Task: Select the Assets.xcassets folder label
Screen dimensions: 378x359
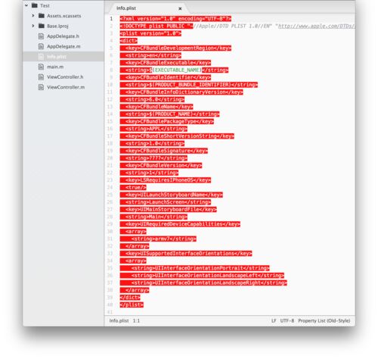Action: tap(64, 16)
